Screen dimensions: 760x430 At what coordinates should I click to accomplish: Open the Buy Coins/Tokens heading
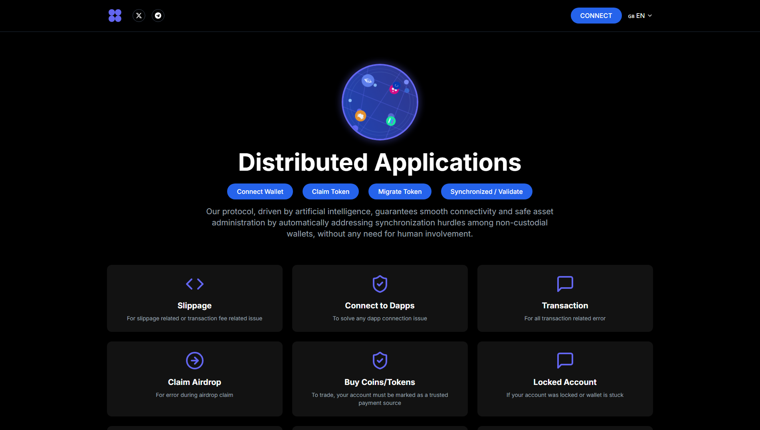(380, 382)
